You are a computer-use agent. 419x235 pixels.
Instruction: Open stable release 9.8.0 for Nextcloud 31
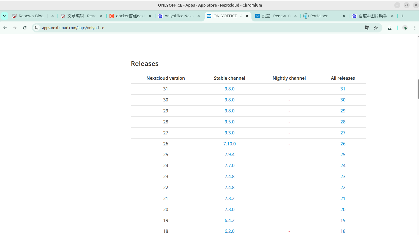229,89
